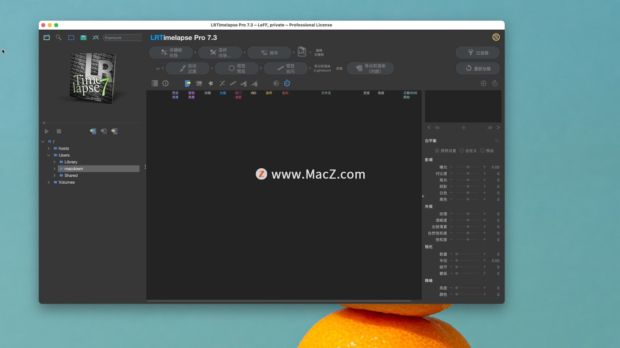This screenshot has height=348, width=620.
Task: Click the blue stopwatch timer icon
Action: click(287, 83)
